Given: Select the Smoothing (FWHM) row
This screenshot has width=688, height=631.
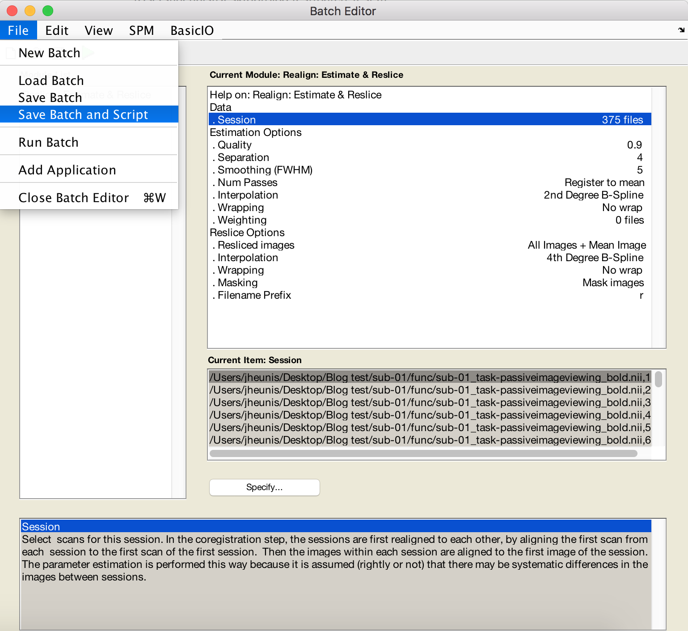Looking at the screenshot, I should [430, 170].
